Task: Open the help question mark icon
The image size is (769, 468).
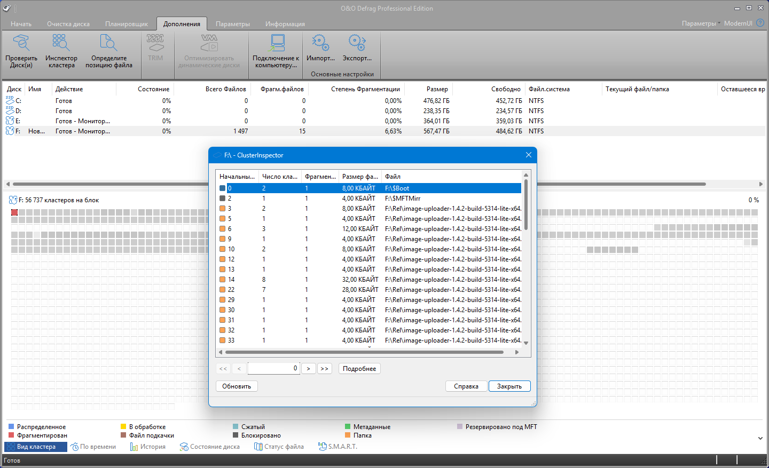Action: pos(760,23)
